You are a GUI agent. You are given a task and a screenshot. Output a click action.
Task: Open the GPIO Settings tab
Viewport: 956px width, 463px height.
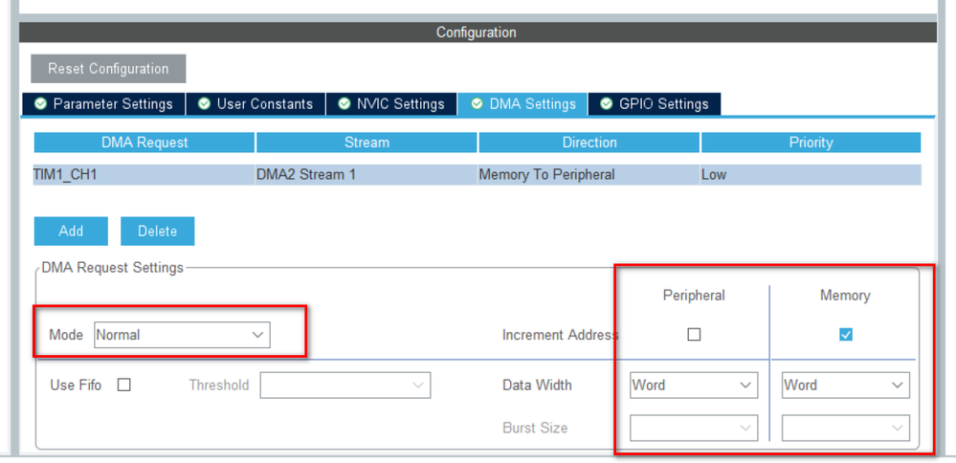point(655,104)
